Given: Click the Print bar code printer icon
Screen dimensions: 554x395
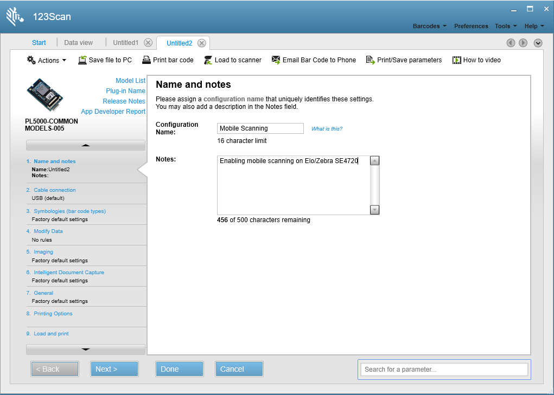Looking at the screenshot, I should pos(147,60).
